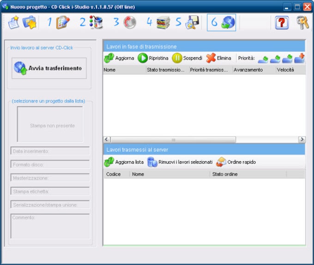Click Stato ordine column header
Screen dimensions: 314x265
click(248, 175)
